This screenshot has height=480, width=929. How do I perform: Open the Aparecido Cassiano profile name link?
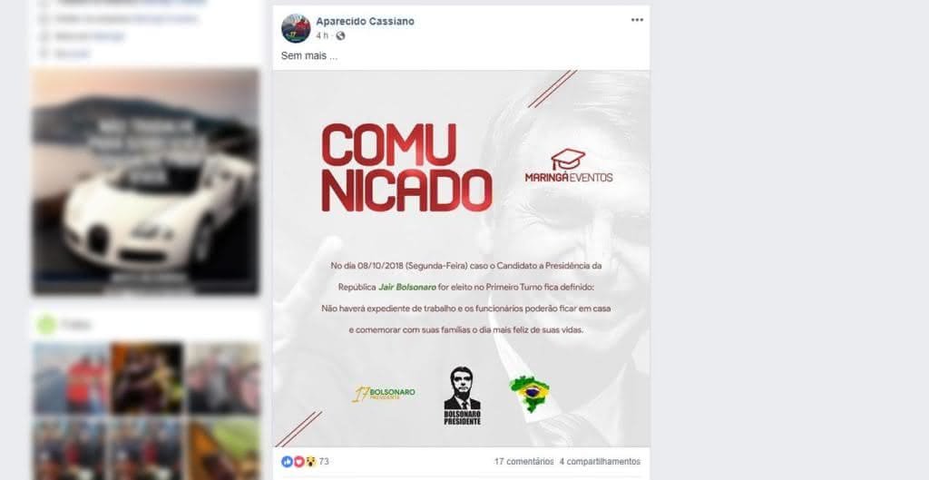coord(365,22)
